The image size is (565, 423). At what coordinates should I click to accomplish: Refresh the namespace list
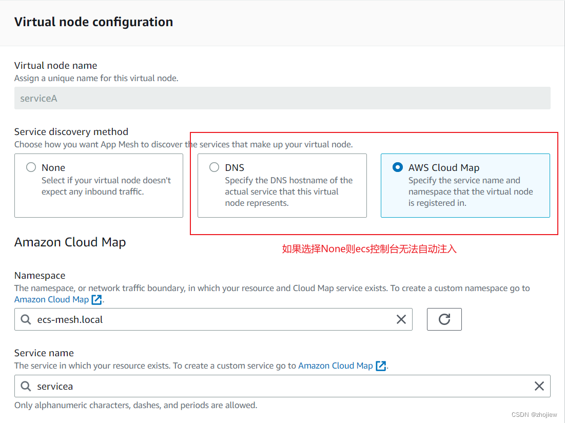pos(444,319)
